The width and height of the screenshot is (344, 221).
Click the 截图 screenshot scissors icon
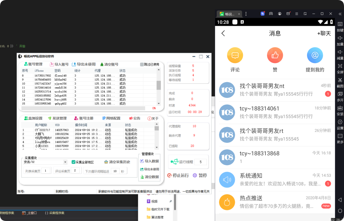[x=340, y=80]
